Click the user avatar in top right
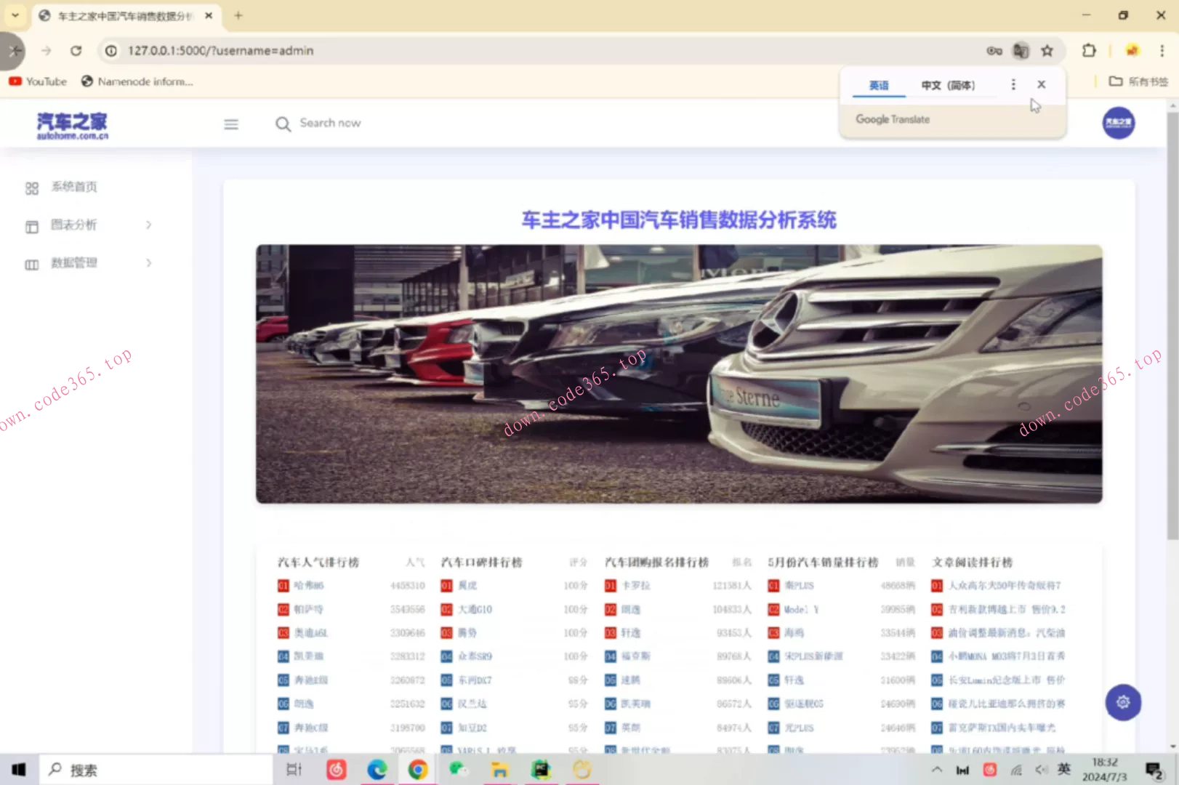Screen dimensions: 1179x785 [x=1118, y=123]
